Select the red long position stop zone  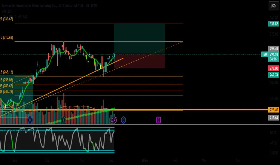139,61
